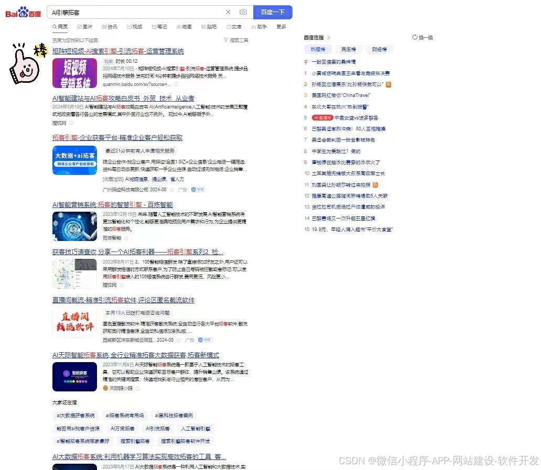Switch to the 文库 tab
The height and width of the screenshot is (470, 541).
pyautogui.click(x=234, y=27)
